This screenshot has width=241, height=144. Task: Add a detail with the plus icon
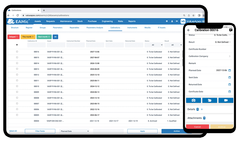(x=202, y=109)
